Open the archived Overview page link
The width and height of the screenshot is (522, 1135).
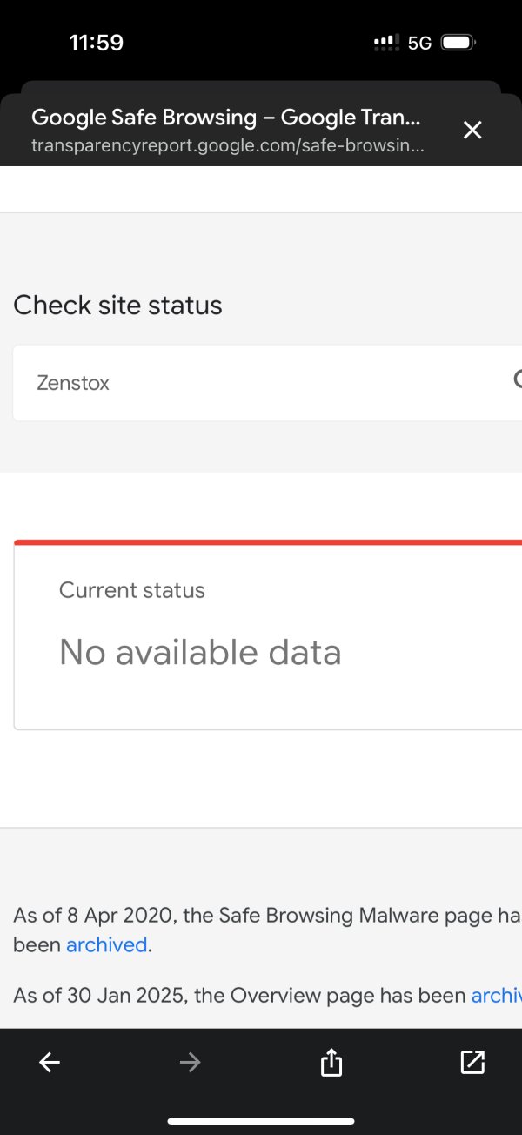[496, 996]
